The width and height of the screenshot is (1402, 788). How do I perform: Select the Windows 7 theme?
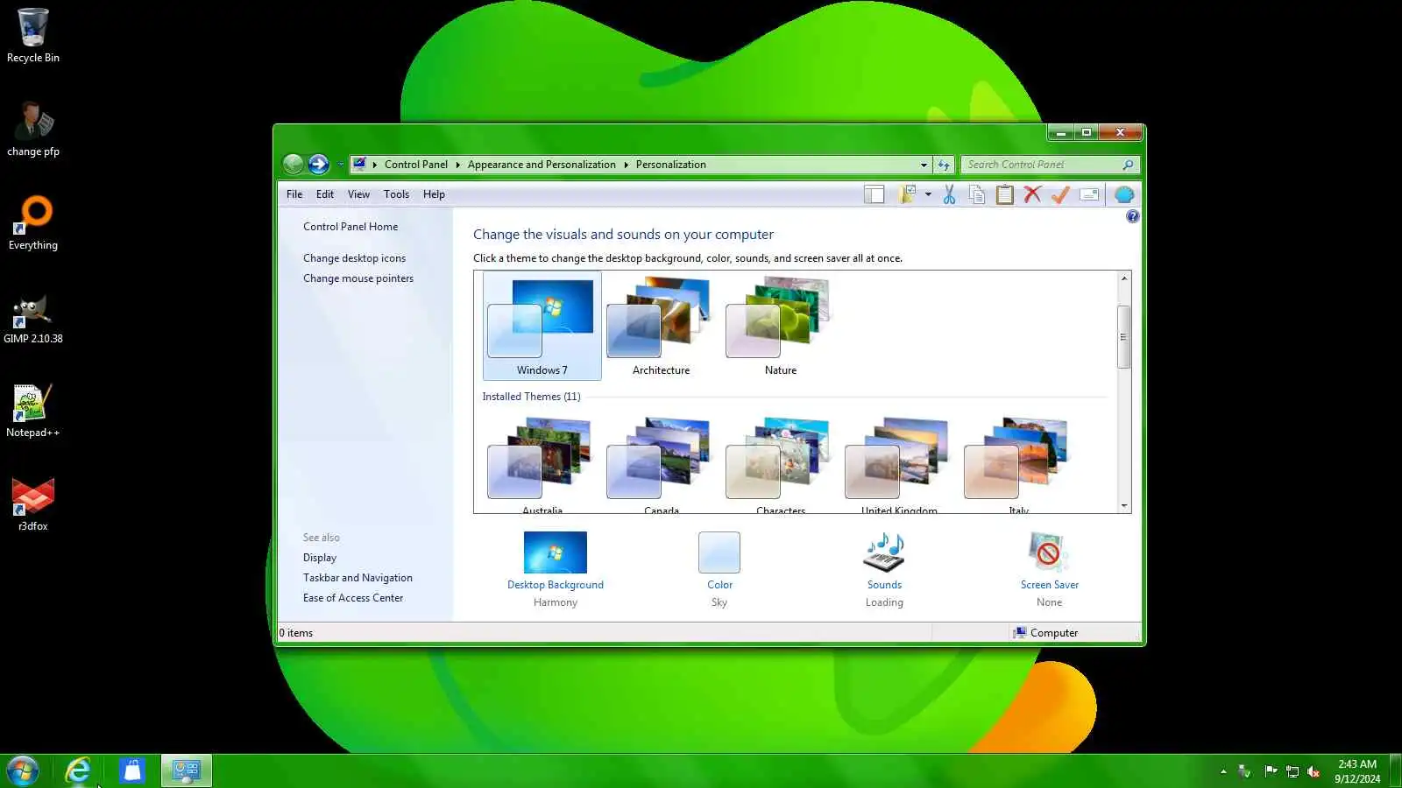coord(542,325)
